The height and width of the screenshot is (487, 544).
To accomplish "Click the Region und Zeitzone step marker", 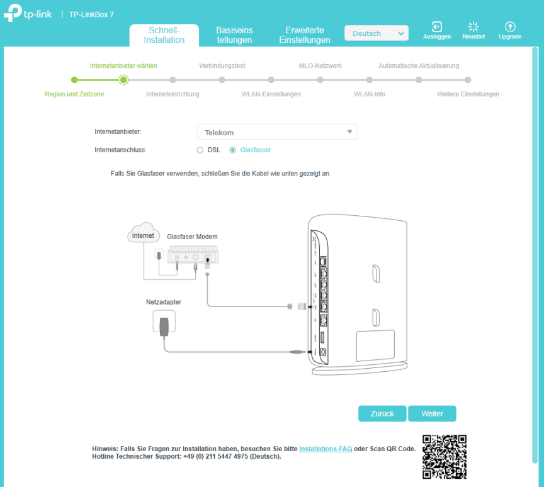I will pos(74,80).
